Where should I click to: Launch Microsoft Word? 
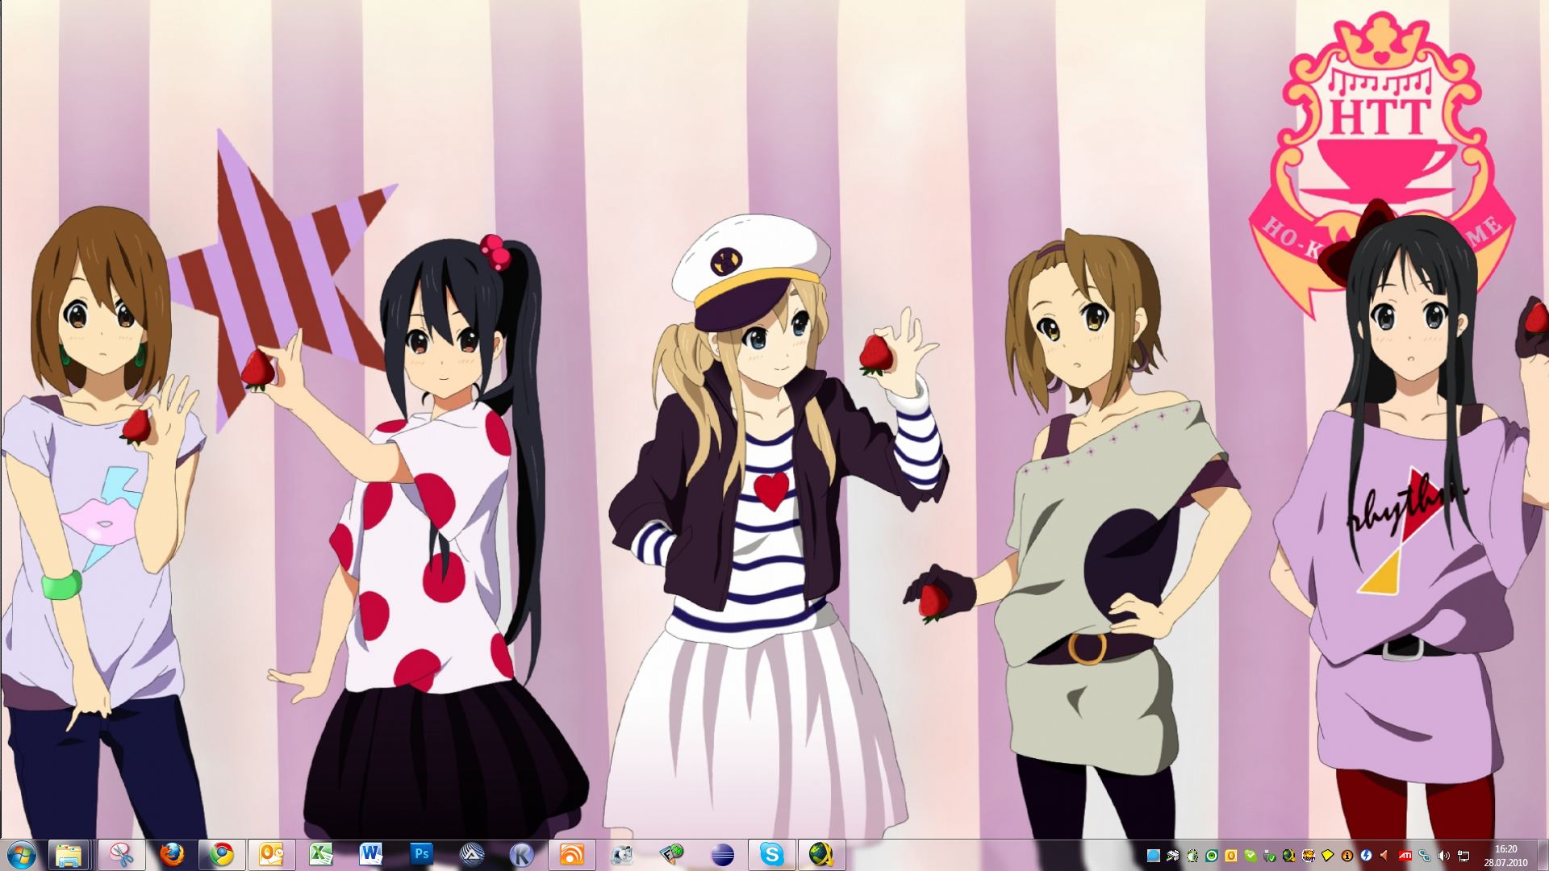[371, 854]
